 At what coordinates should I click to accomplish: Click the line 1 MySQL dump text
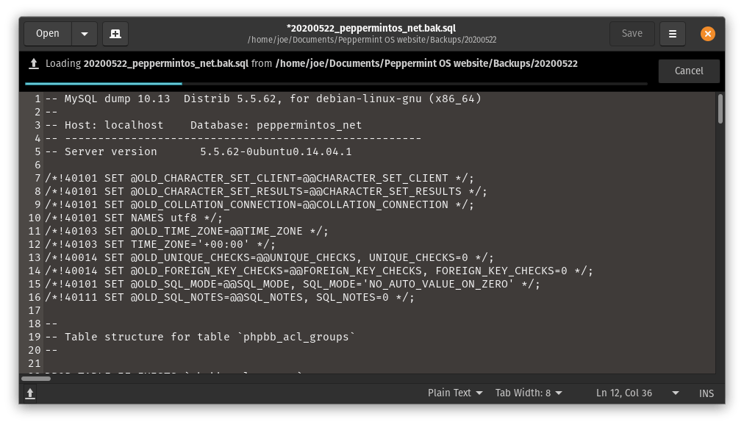click(x=263, y=99)
